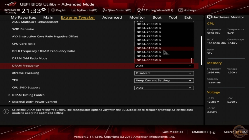Go to the Exit tab

click(x=188, y=17)
